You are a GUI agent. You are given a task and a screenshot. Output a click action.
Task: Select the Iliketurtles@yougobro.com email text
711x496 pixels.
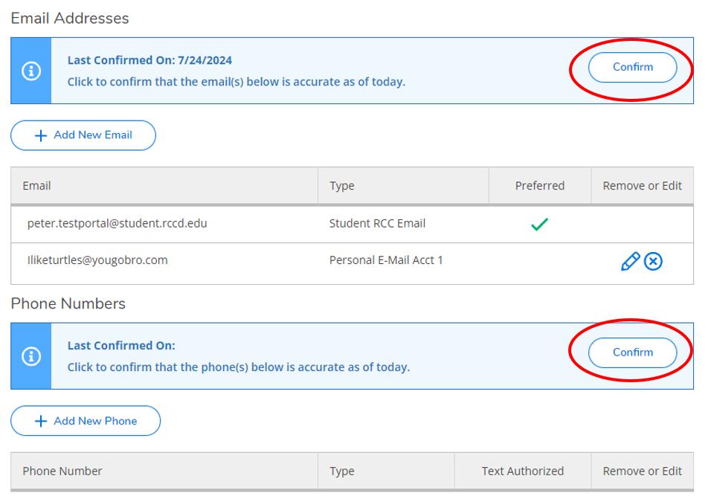pos(97,260)
